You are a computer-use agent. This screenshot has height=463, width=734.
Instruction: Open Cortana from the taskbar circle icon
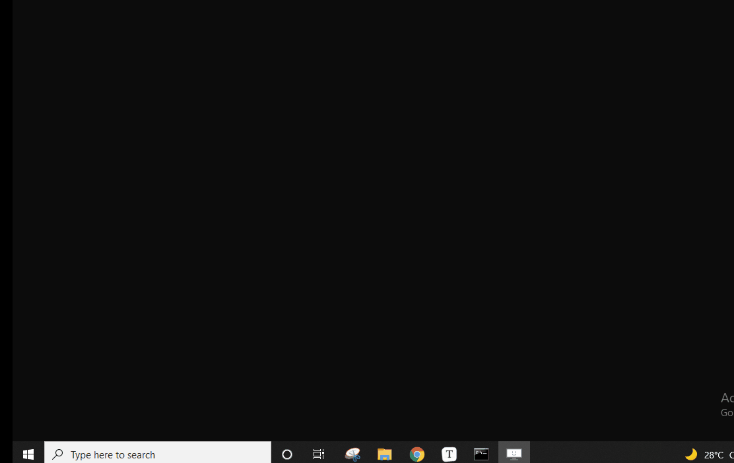[x=287, y=454]
